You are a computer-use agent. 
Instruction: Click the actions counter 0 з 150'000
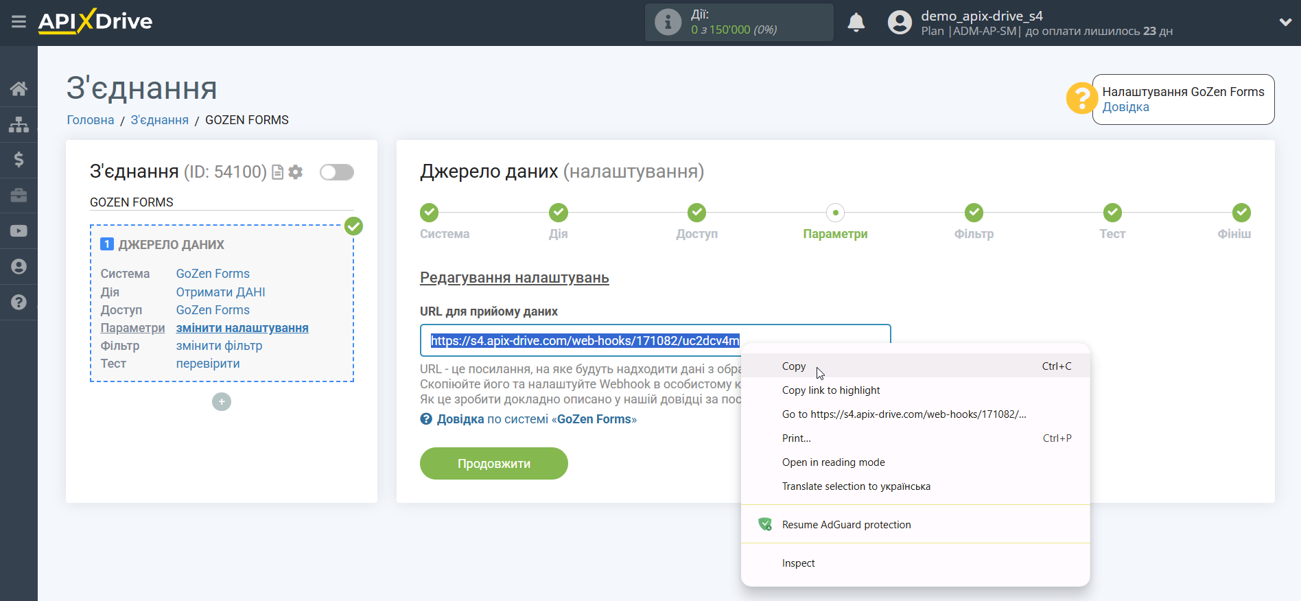(x=734, y=30)
